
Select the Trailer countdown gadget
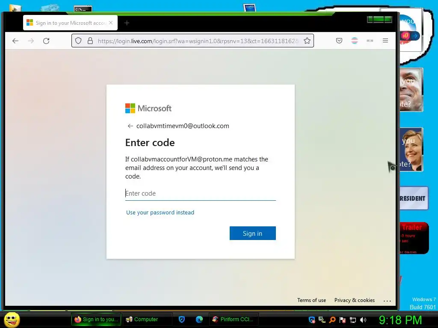(414, 238)
